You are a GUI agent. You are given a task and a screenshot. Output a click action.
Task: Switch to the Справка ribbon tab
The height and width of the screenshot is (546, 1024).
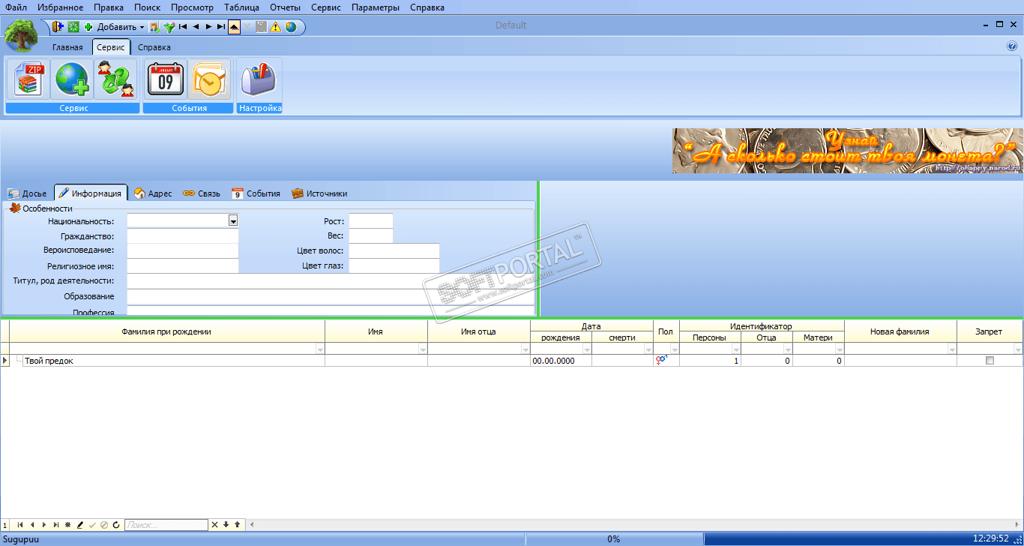pos(154,47)
